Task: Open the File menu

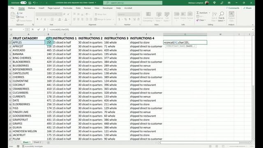Action: (12, 8)
